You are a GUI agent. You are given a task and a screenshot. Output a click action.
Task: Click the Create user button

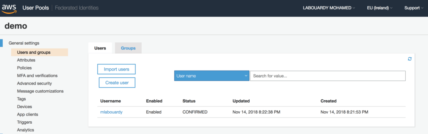(117, 83)
